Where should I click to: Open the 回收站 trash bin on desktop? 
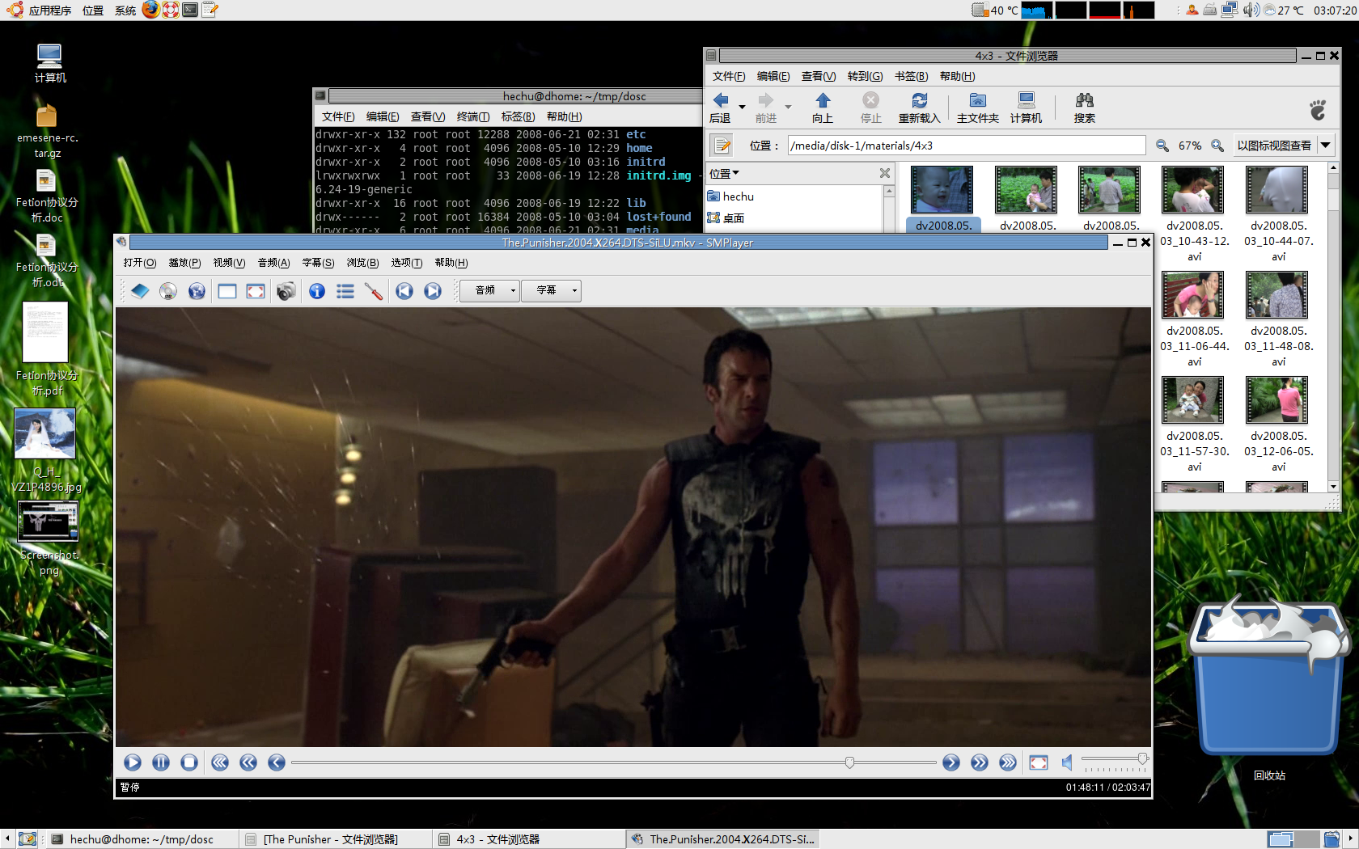(x=1269, y=687)
